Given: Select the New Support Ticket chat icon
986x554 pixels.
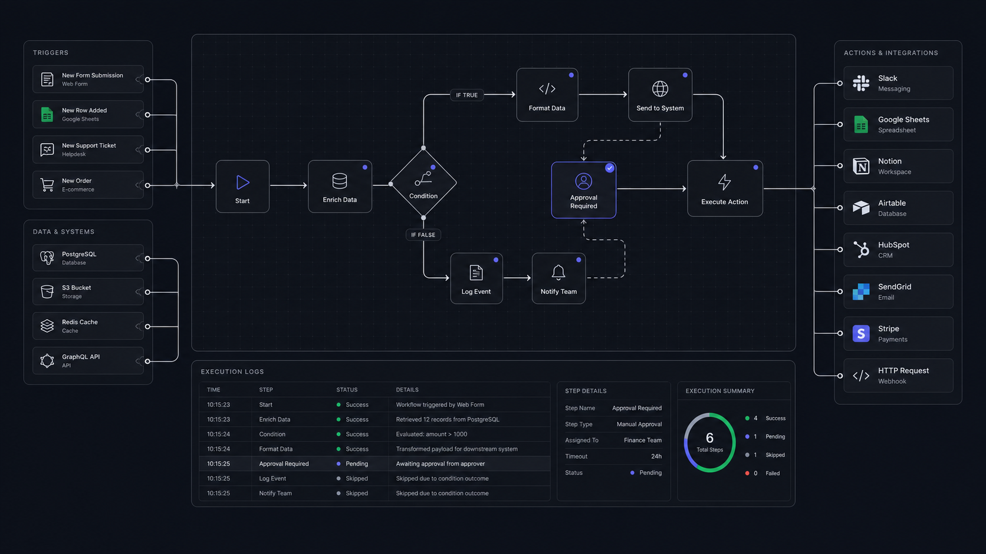Looking at the screenshot, I should 47,150.
